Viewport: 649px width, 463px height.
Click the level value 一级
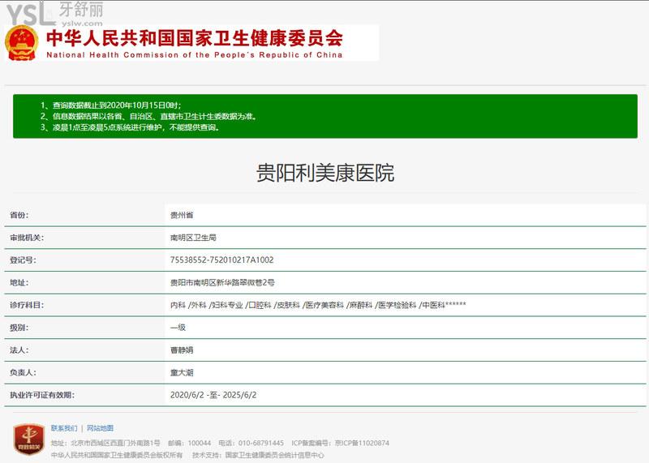(x=178, y=328)
